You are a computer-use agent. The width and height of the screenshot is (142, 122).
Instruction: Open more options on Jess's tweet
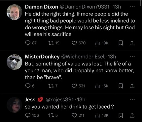[132, 100]
